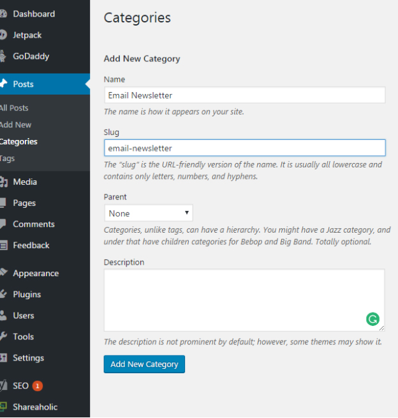Click the Posts pushpin icon
This screenshot has height=418, width=398.
tap(3, 84)
